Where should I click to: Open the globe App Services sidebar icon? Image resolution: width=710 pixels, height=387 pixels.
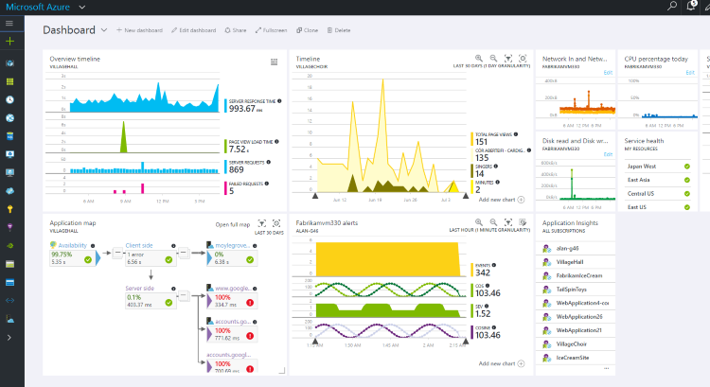(9, 118)
